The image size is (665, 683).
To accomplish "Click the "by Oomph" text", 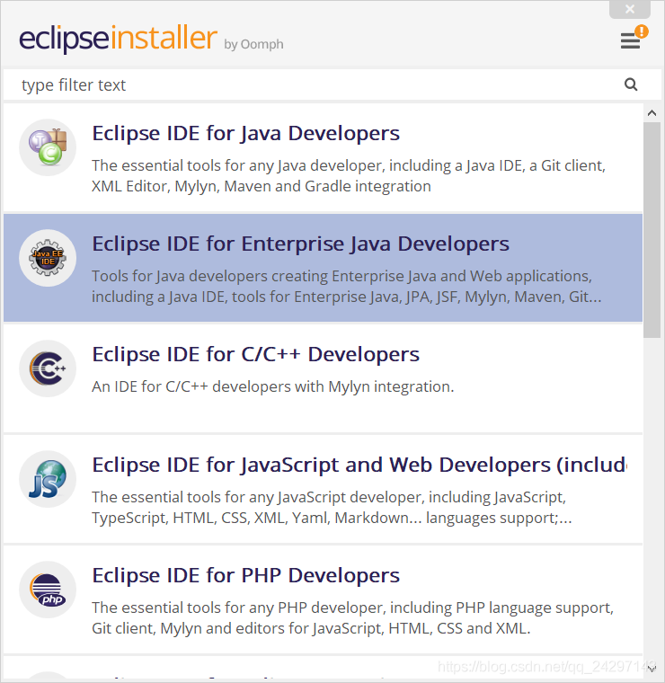I will 253,44.
